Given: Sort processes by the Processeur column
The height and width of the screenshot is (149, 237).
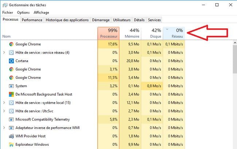Looking at the screenshot, I should pyautogui.click(x=109, y=33).
